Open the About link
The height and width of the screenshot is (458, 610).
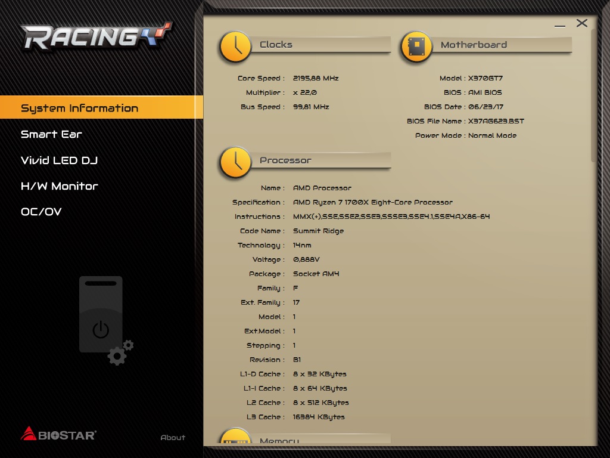click(173, 438)
